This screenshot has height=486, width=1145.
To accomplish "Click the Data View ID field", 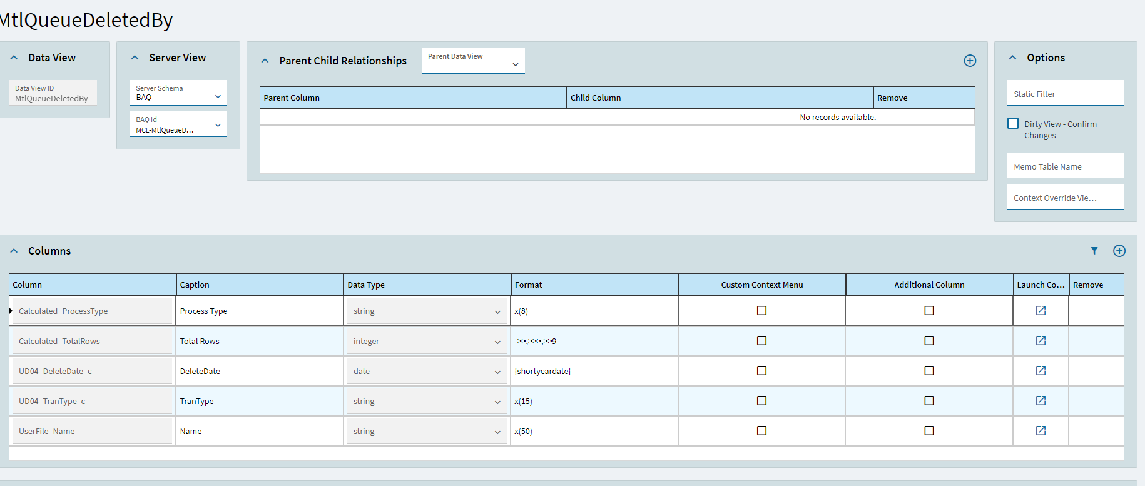I will tap(53, 93).
